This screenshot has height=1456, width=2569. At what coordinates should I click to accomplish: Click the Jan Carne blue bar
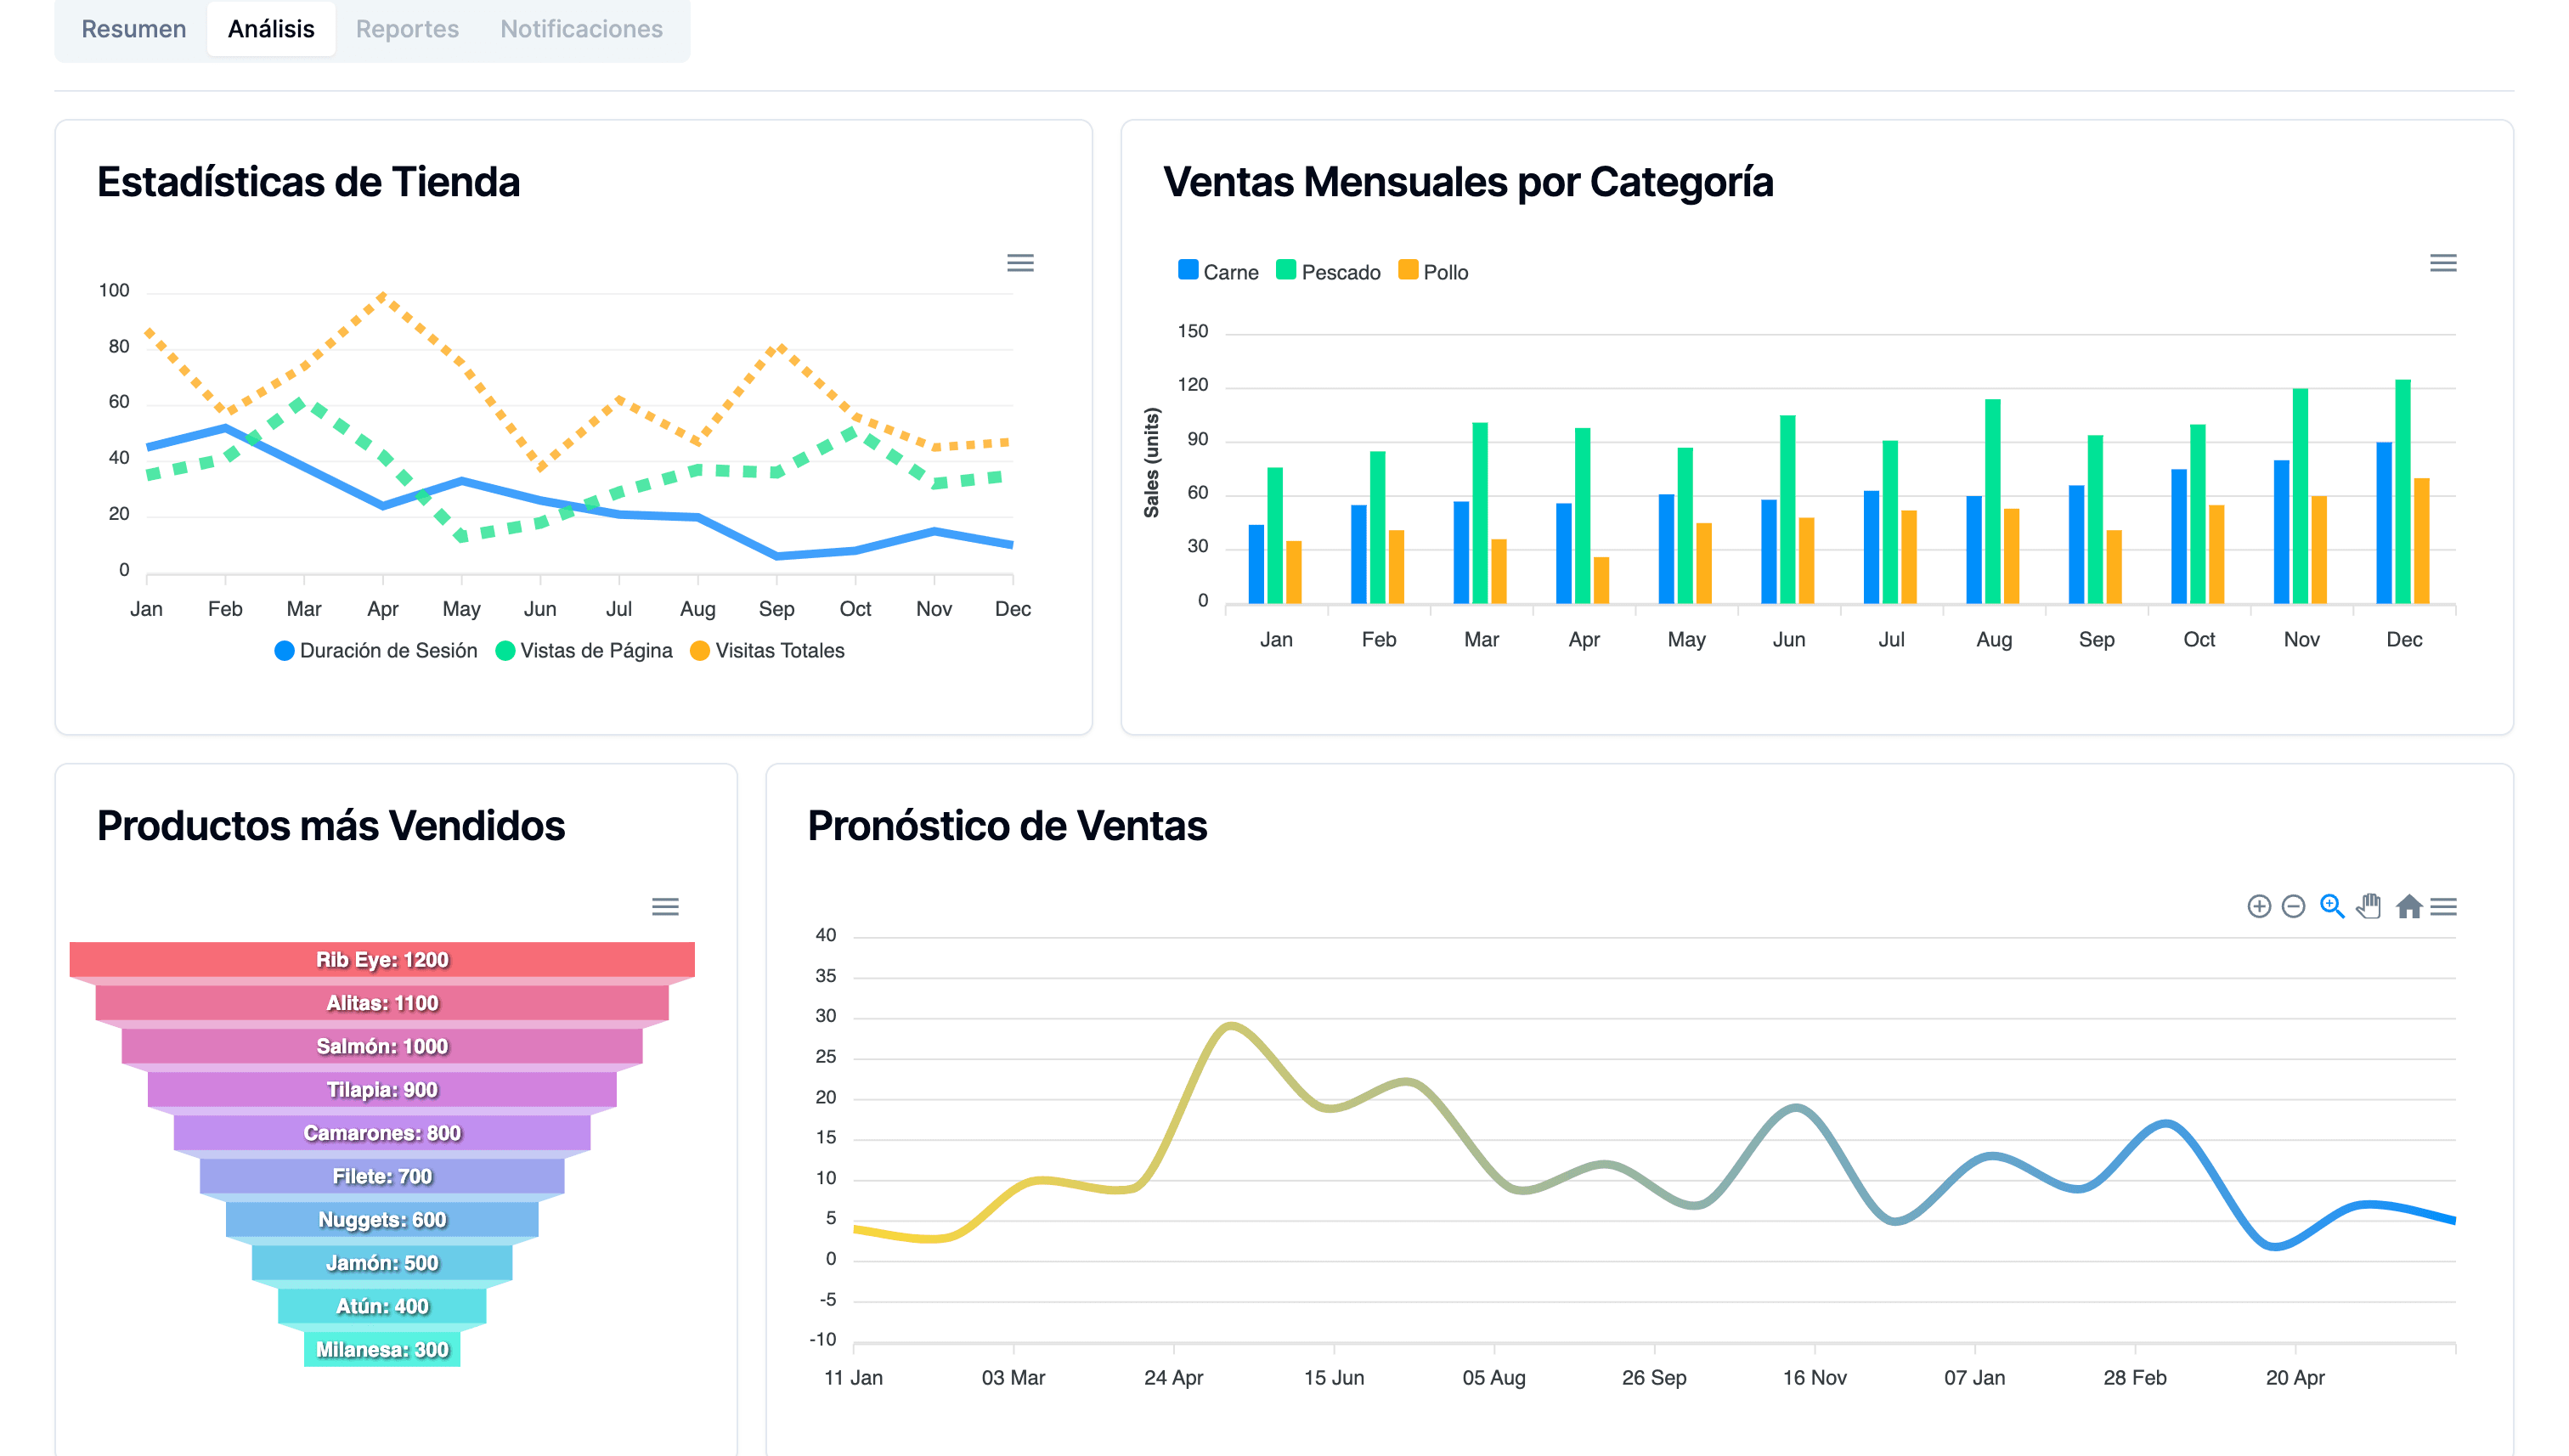pyautogui.click(x=1256, y=564)
